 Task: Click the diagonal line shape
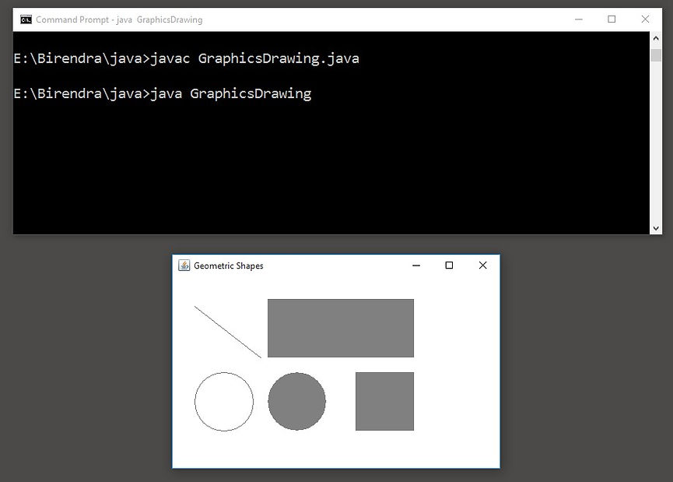[x=227, y=332]
